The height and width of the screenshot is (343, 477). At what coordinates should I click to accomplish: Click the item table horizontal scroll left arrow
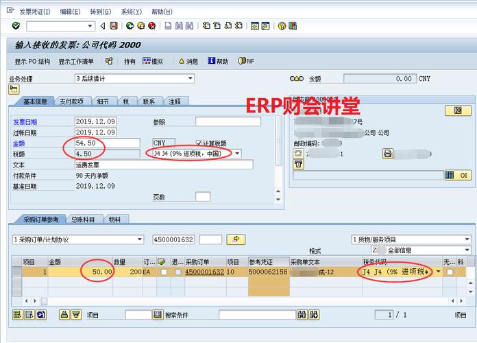pos(27,301)
